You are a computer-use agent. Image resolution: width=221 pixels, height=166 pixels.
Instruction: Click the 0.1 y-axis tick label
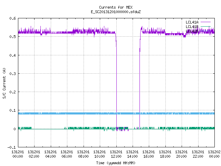click(x=12, y=110)
